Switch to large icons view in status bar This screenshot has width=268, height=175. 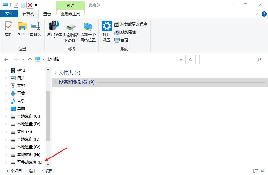263,171
